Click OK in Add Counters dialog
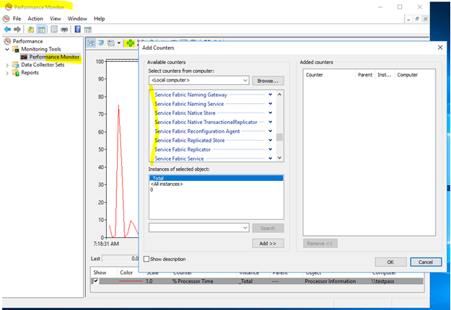451x310 pixels. coord(390,262)
